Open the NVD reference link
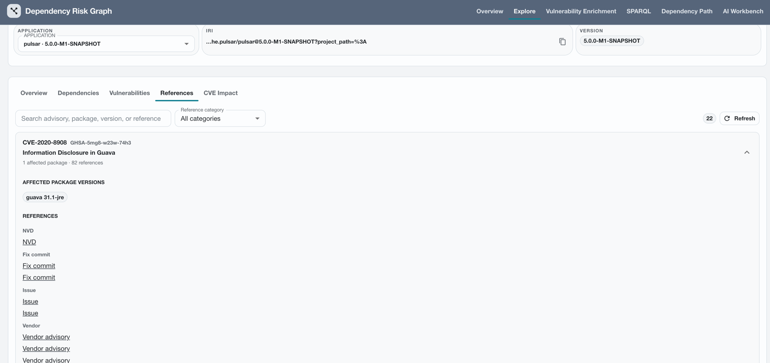The height and width of the screenshot is (363, 770). coord(29,242)
